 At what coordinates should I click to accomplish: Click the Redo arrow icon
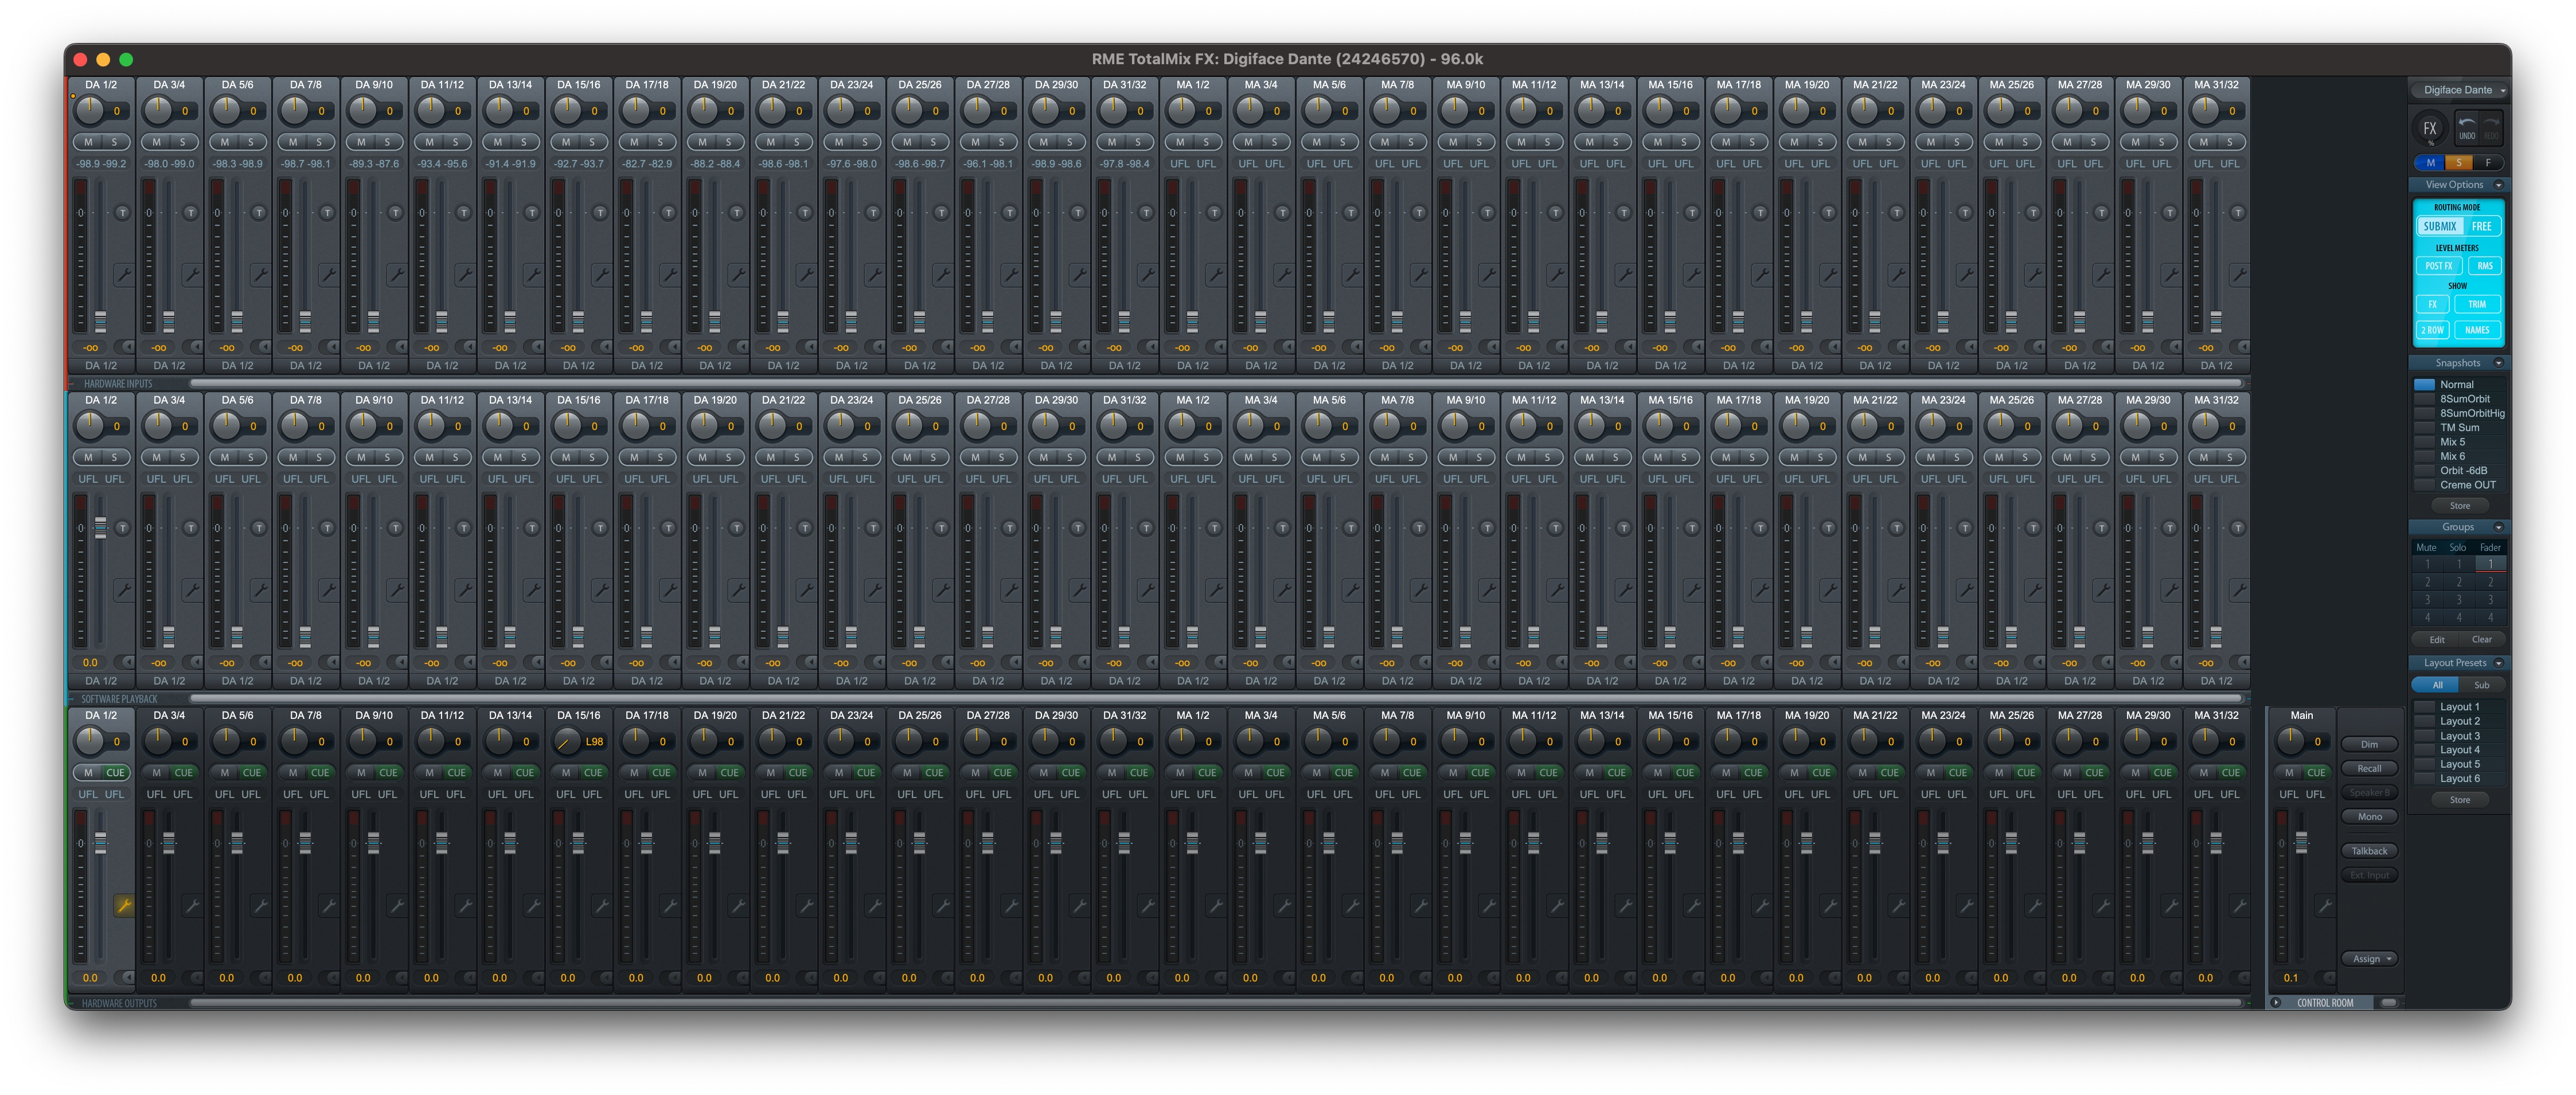tap(2491, 128)
